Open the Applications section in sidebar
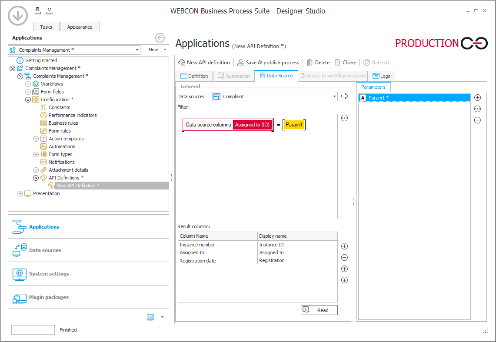 coord(88,227)
